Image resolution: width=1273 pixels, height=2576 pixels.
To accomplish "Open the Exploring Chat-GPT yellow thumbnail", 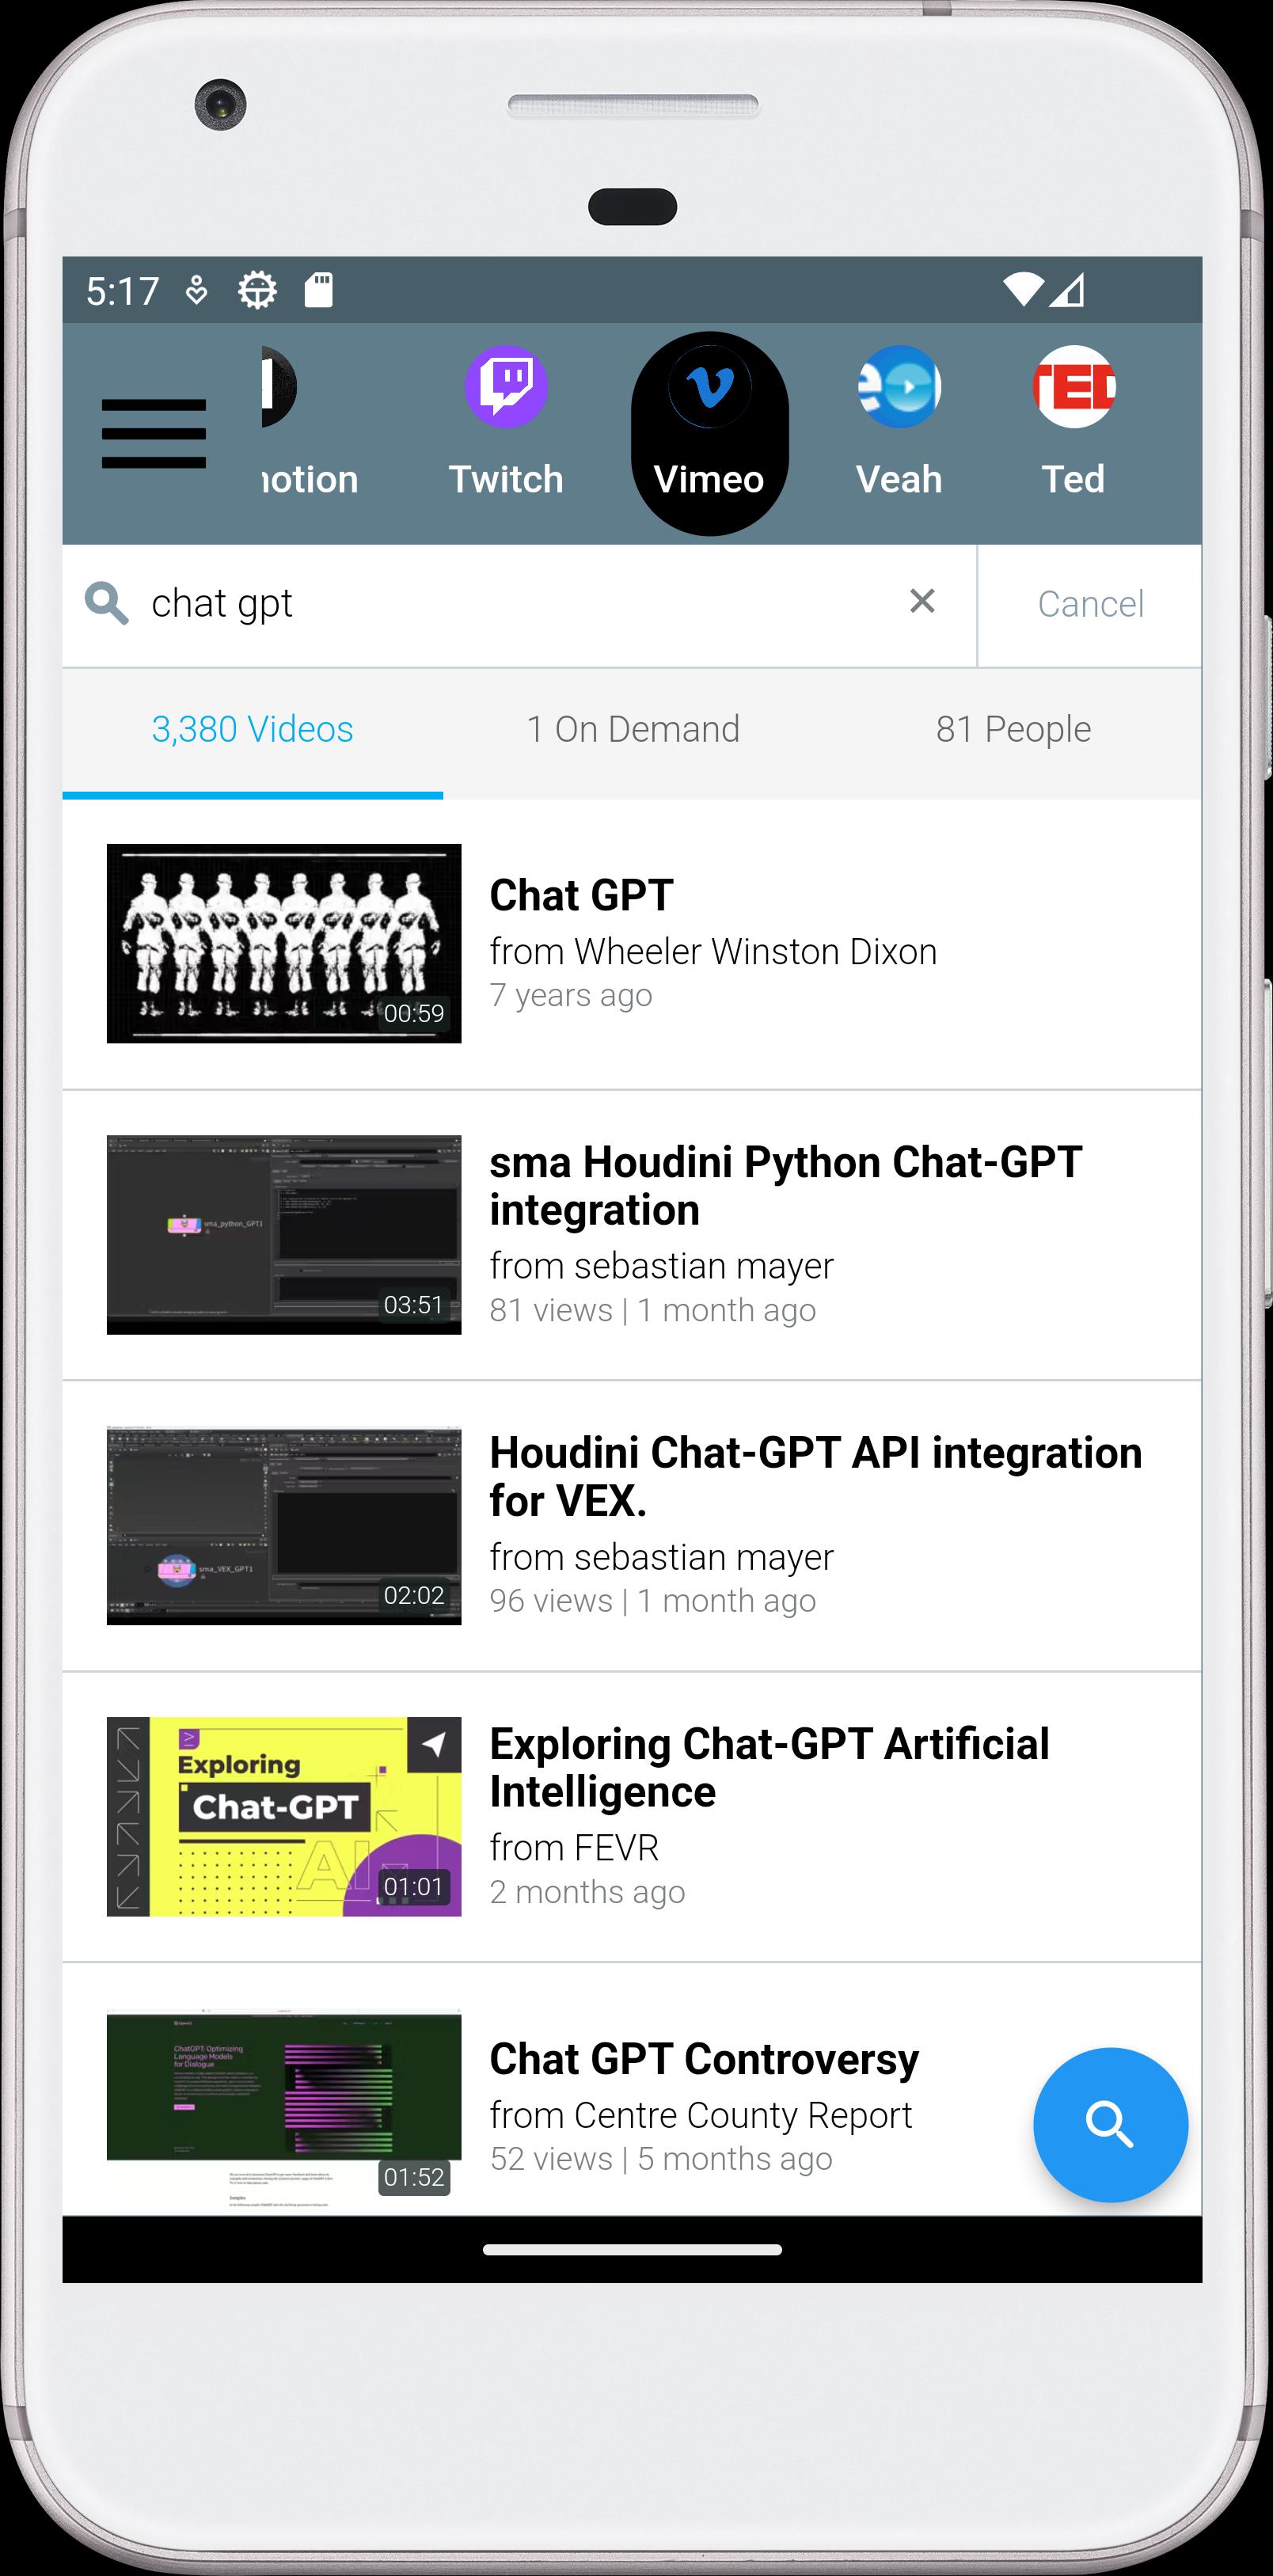I will (x=284, y=1816).
